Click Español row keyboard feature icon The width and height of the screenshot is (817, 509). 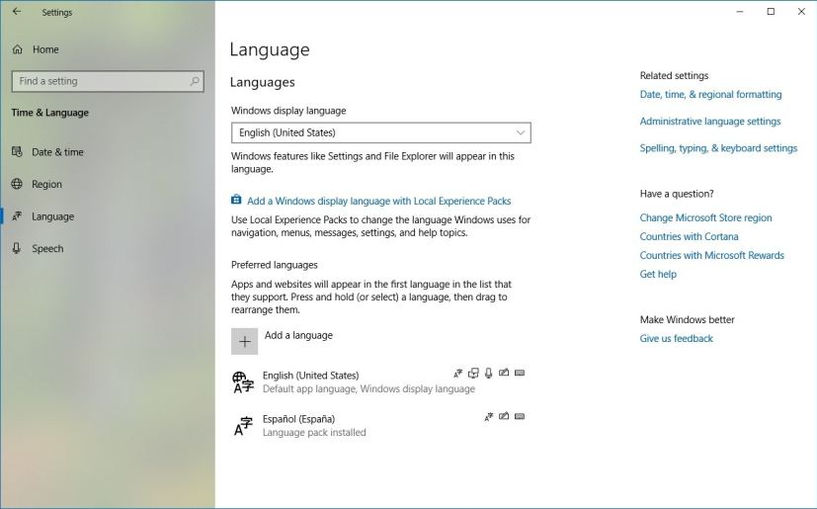click(520, 416)
